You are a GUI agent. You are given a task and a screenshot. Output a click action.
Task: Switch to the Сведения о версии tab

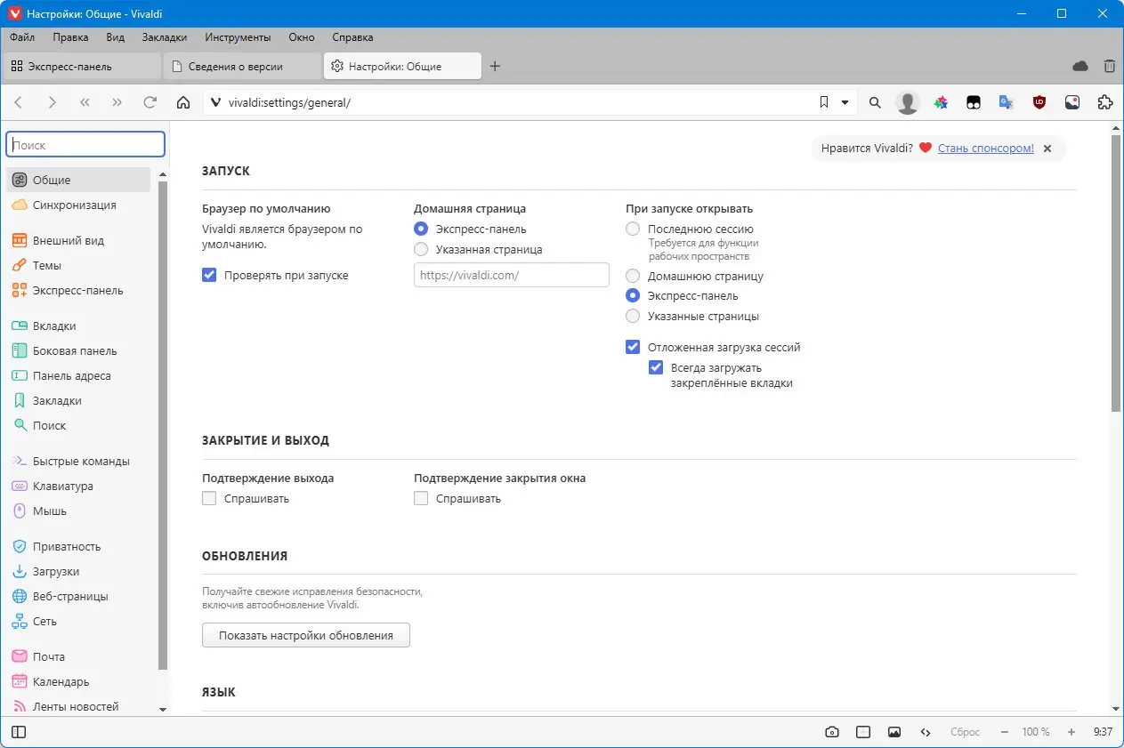[x=242, y=66]
